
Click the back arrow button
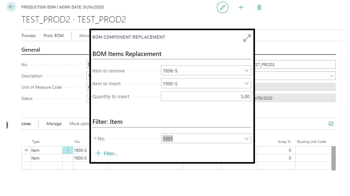point(11,7)
